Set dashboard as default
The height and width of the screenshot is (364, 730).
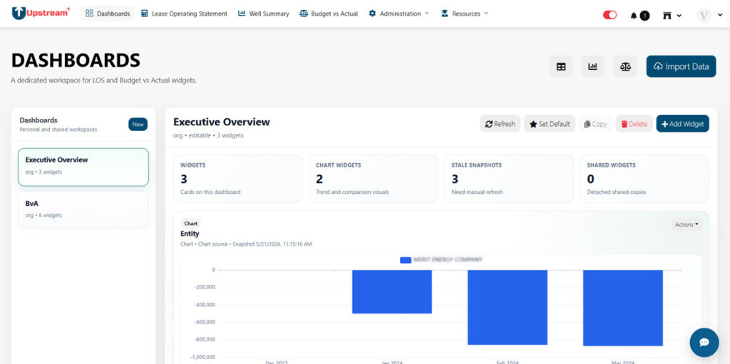(x=550, y=124)
